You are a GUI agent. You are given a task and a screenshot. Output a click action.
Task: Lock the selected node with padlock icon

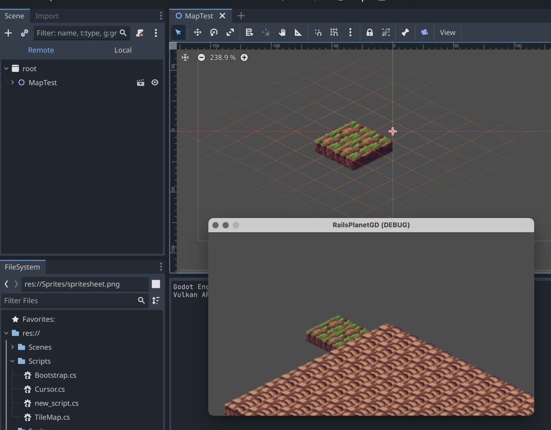370,33
